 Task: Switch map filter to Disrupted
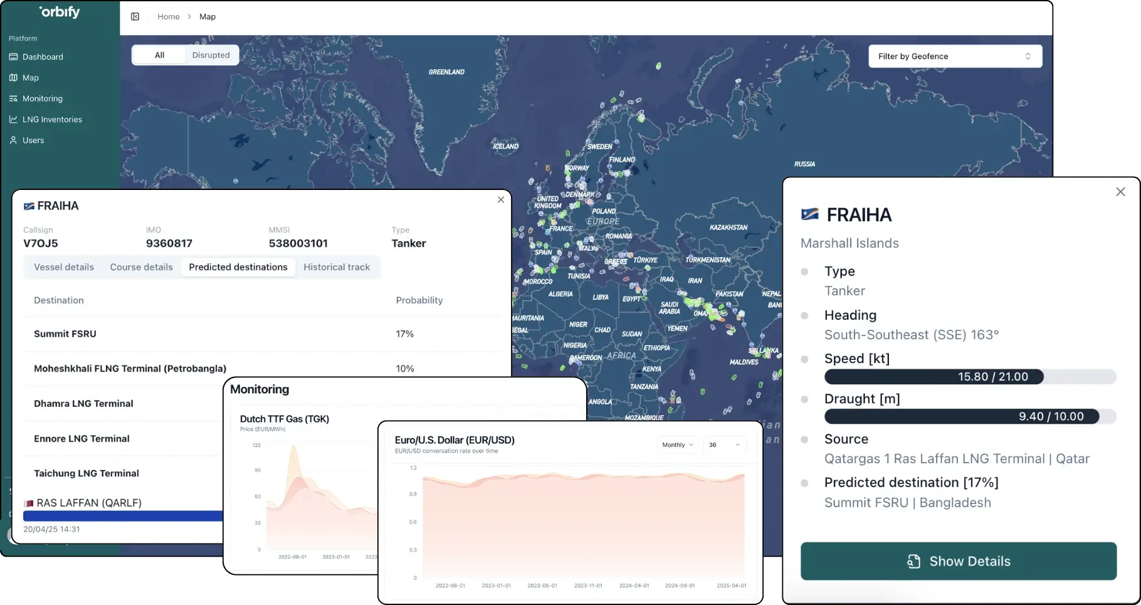[211, 55]
